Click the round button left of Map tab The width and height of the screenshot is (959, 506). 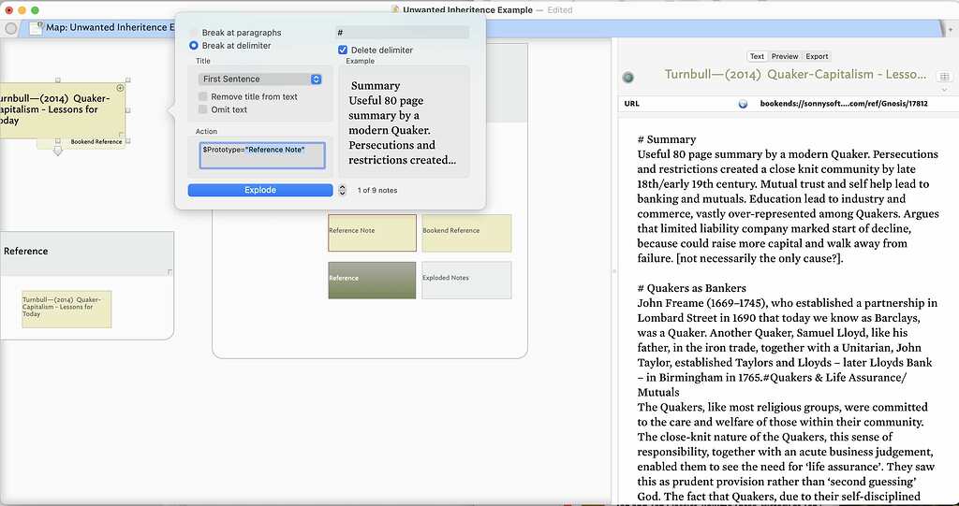[10, 28]
